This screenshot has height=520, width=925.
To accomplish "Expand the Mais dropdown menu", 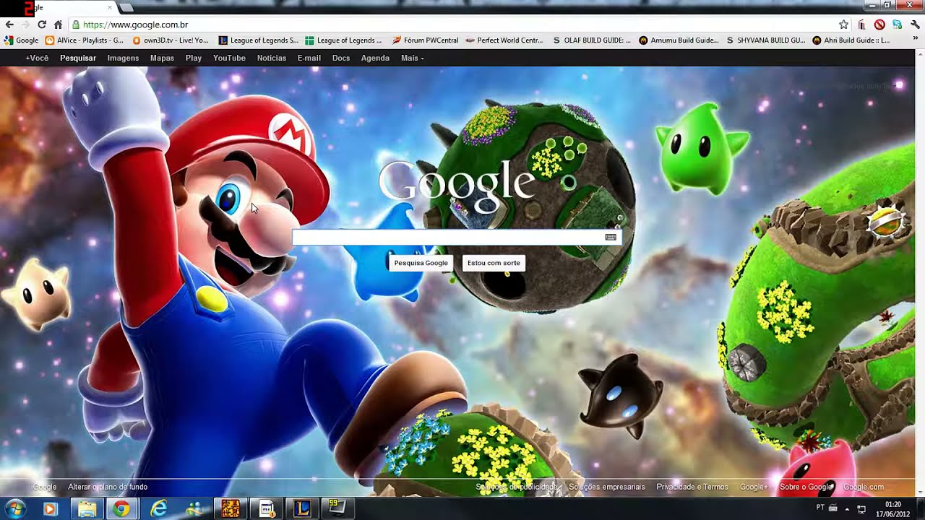I will (412, 58).
